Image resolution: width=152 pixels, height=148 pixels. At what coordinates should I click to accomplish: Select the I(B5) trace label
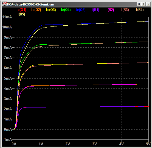pyautogui.click(x=21, y=14)
